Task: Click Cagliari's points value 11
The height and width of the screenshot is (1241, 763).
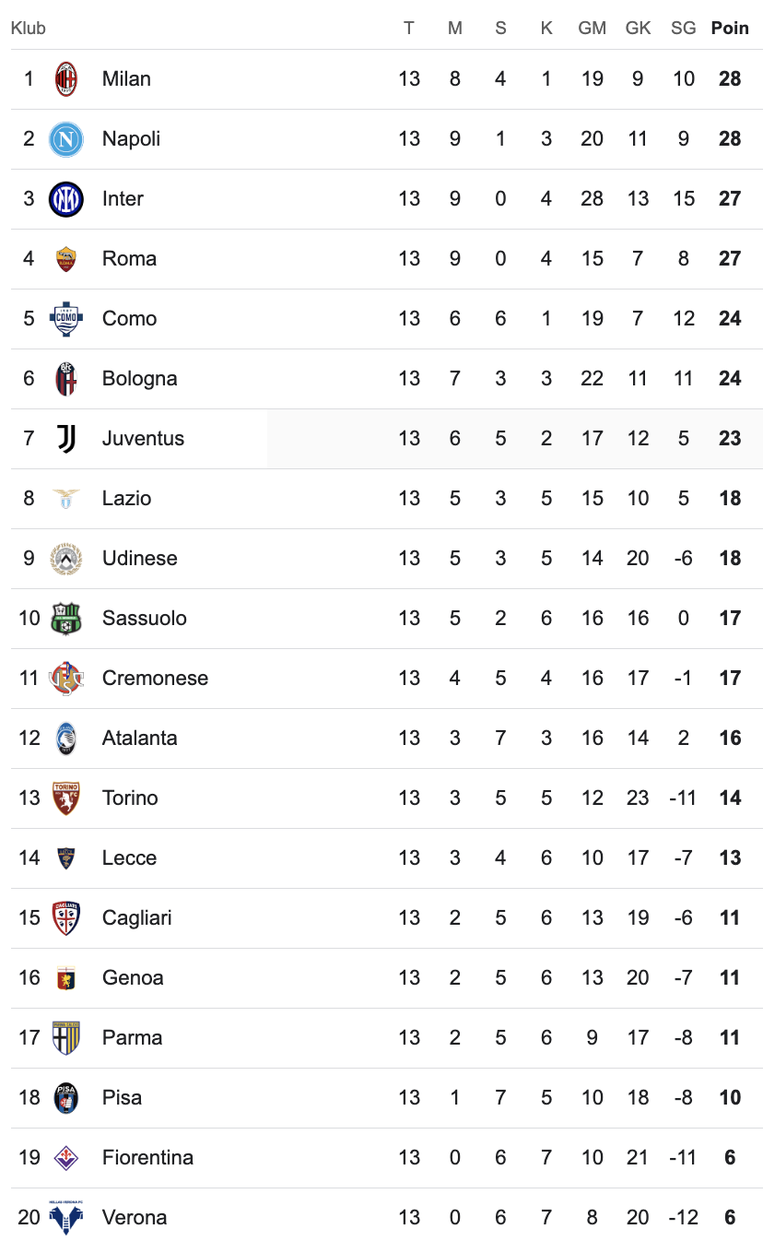Action: [x=730, y=918]
